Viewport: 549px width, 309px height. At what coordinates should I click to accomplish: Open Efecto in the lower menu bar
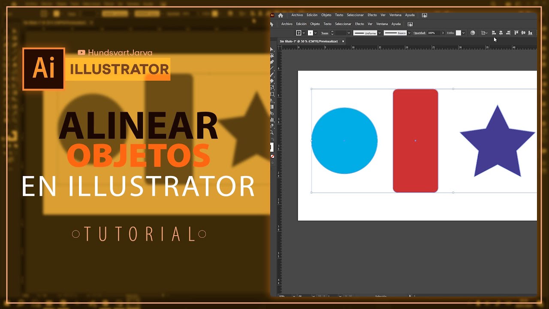(359, 24)
